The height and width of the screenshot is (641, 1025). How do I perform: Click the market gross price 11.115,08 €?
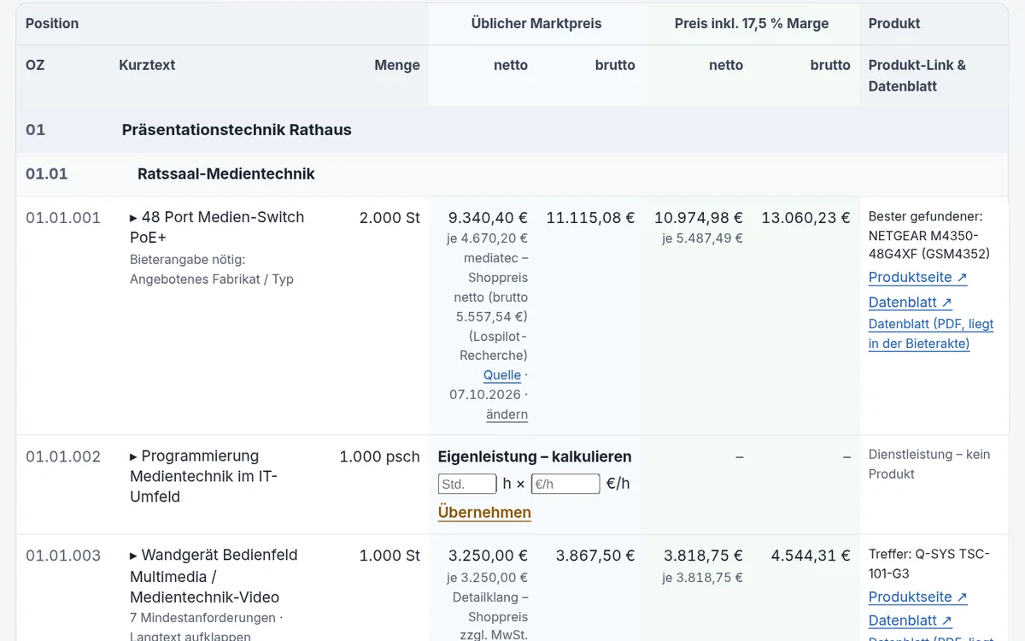click(x=591, y=218)
